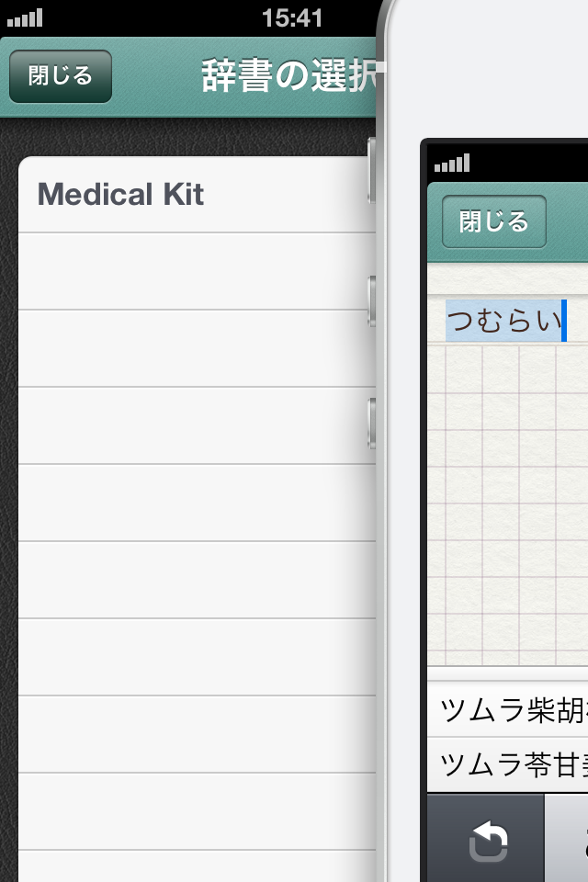Click blue text cursor after つむらい
The image size is (588, 882).
(564, 321)
